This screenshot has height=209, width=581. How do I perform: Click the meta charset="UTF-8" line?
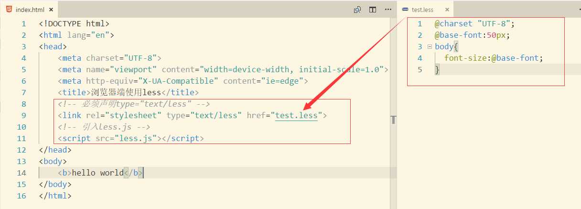click(x=110, y=58)
